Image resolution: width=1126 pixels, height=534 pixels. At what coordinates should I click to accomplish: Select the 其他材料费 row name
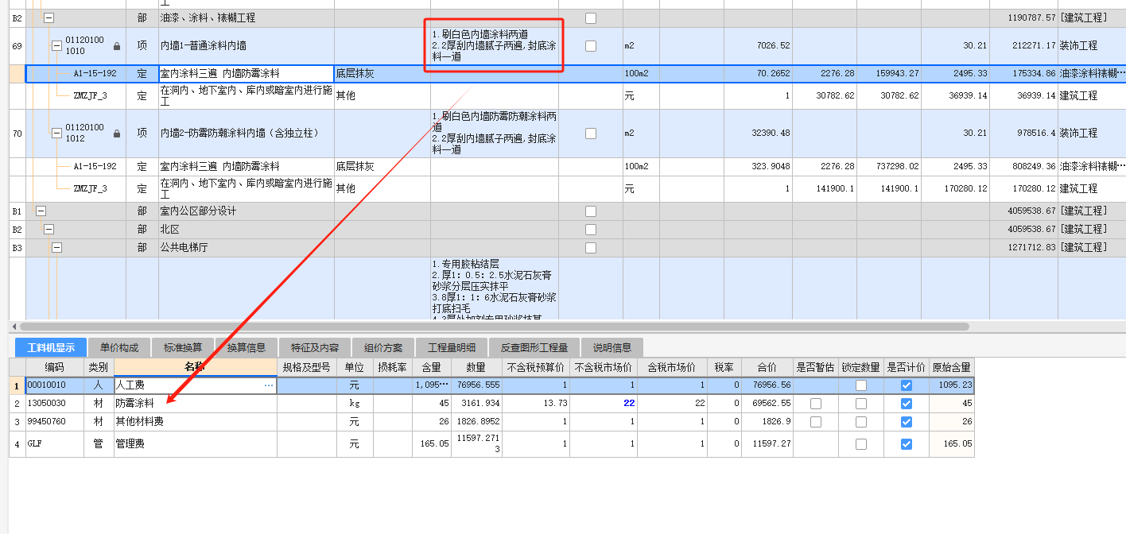[x=140, y=422]
